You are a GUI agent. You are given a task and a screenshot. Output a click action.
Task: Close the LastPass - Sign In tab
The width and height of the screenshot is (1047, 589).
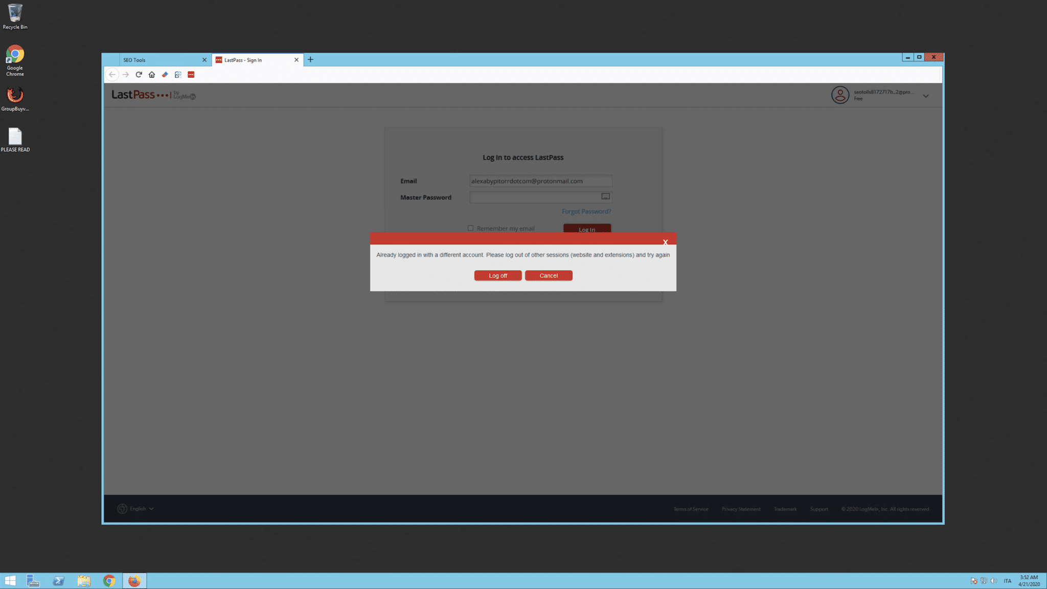[297, 60]
